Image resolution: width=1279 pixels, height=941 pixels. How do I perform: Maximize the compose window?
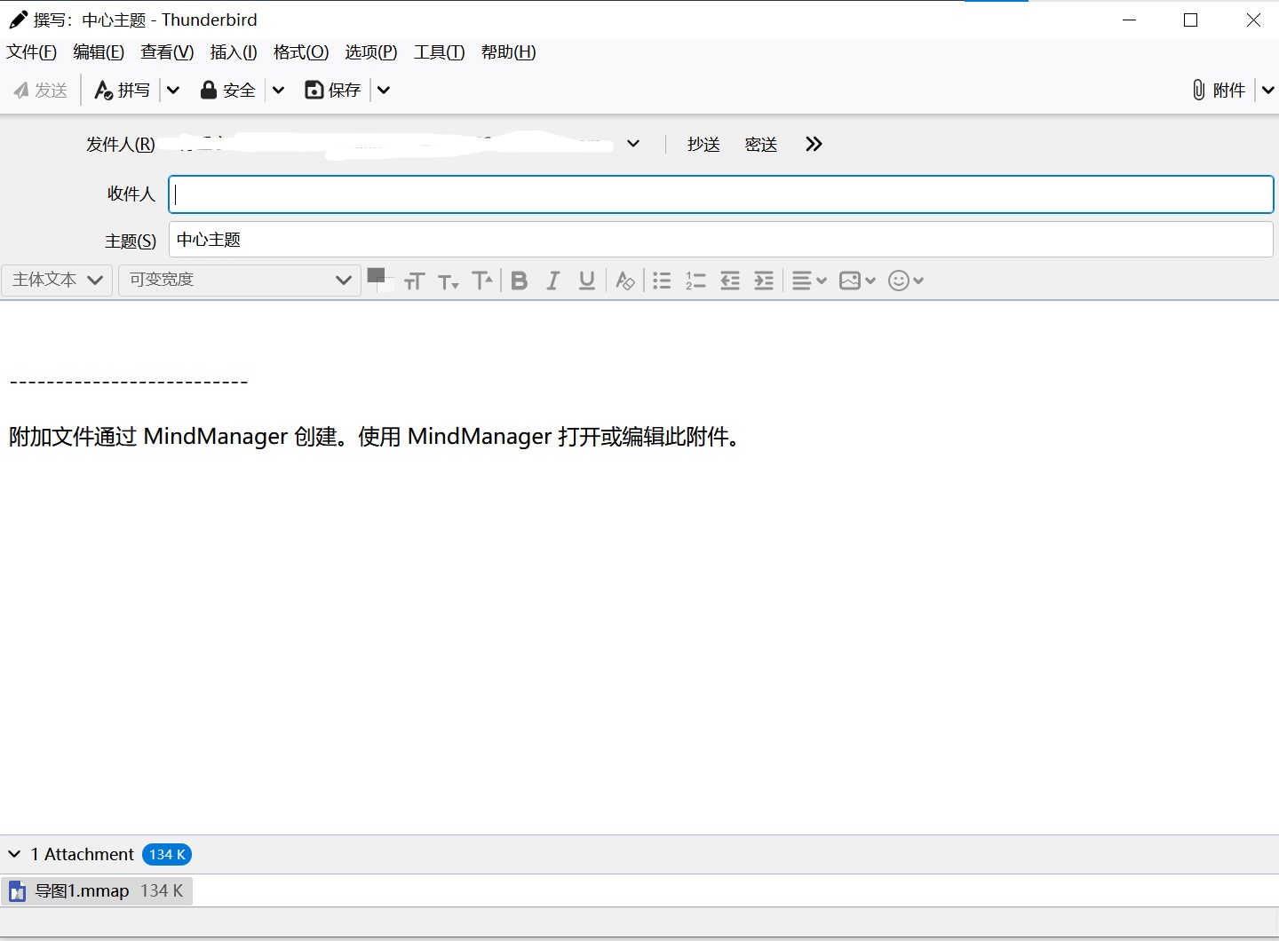(1191, 20)
